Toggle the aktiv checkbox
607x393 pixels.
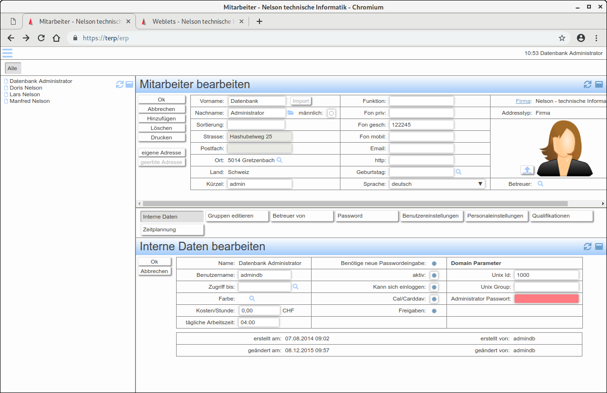point(434,275)
